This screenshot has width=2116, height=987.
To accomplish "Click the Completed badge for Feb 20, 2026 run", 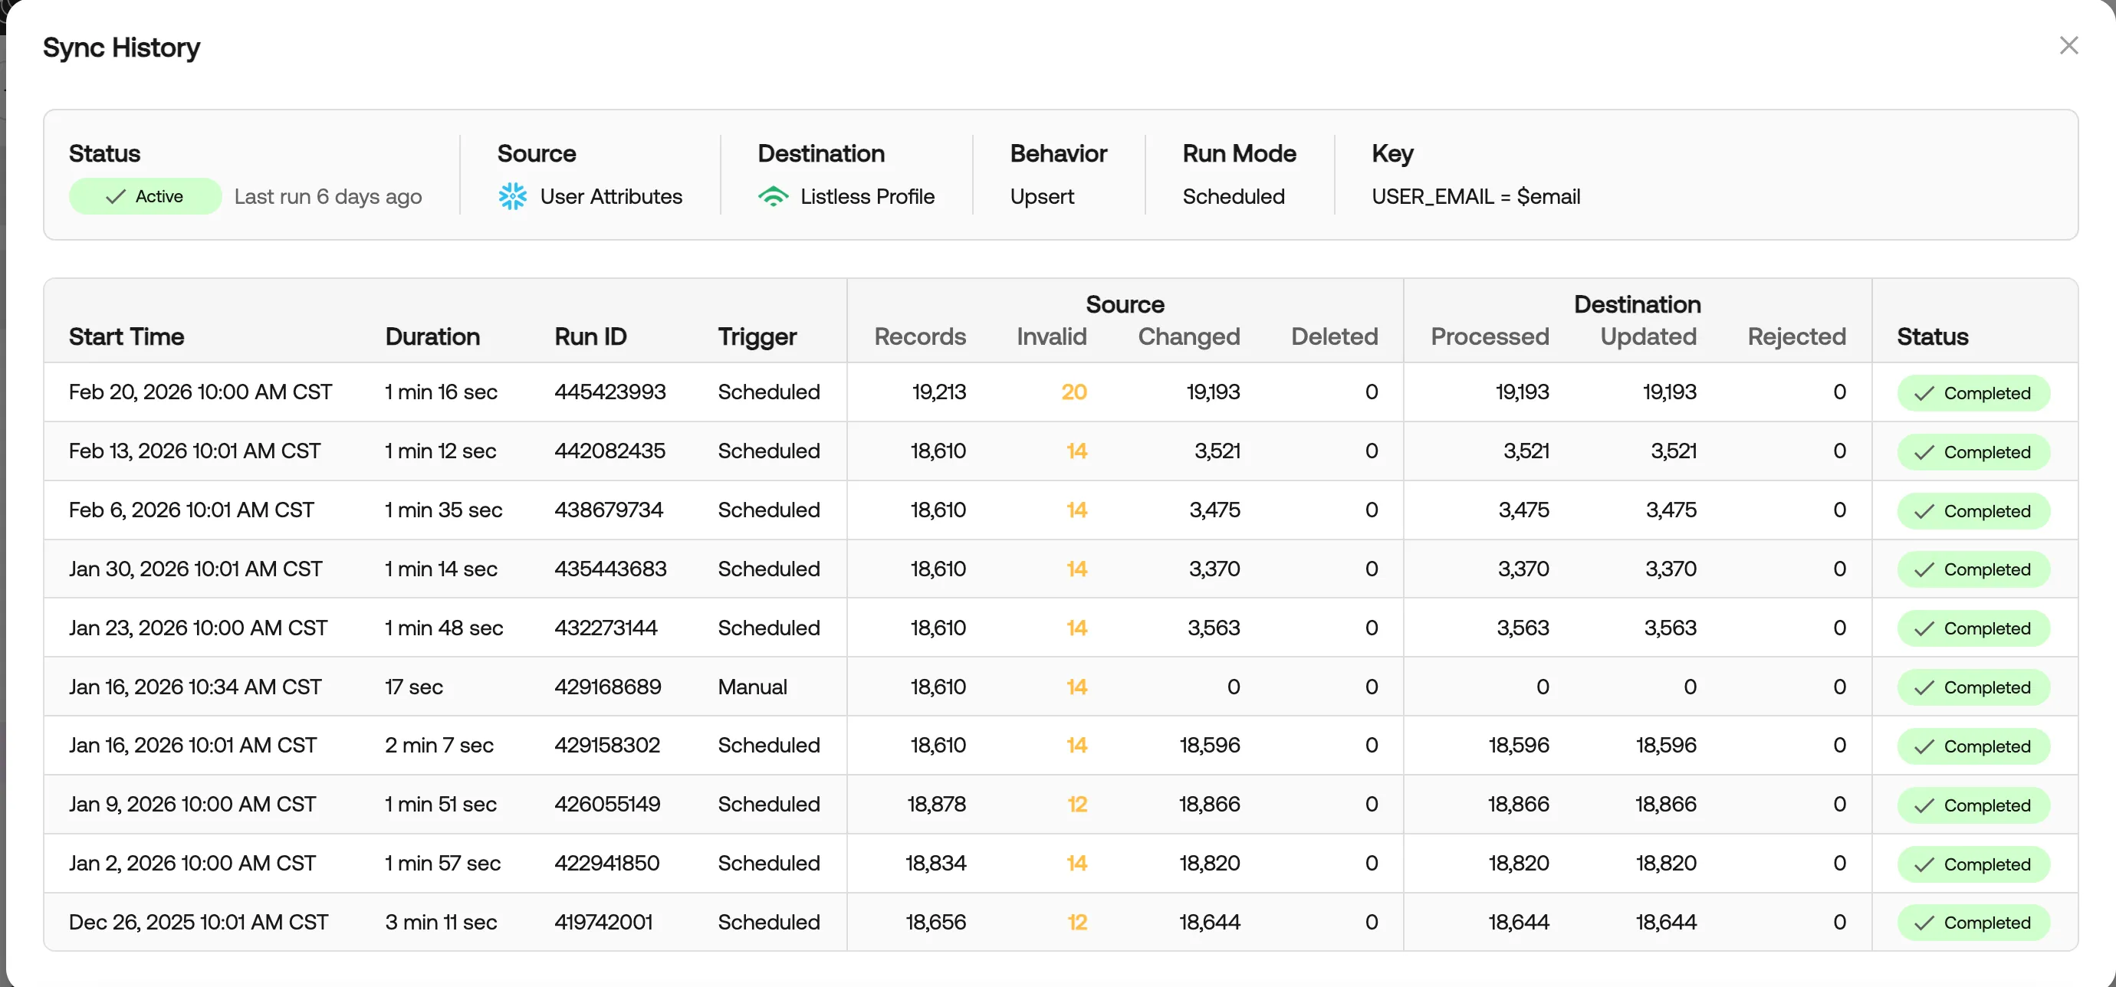I will pos(1973,393).
